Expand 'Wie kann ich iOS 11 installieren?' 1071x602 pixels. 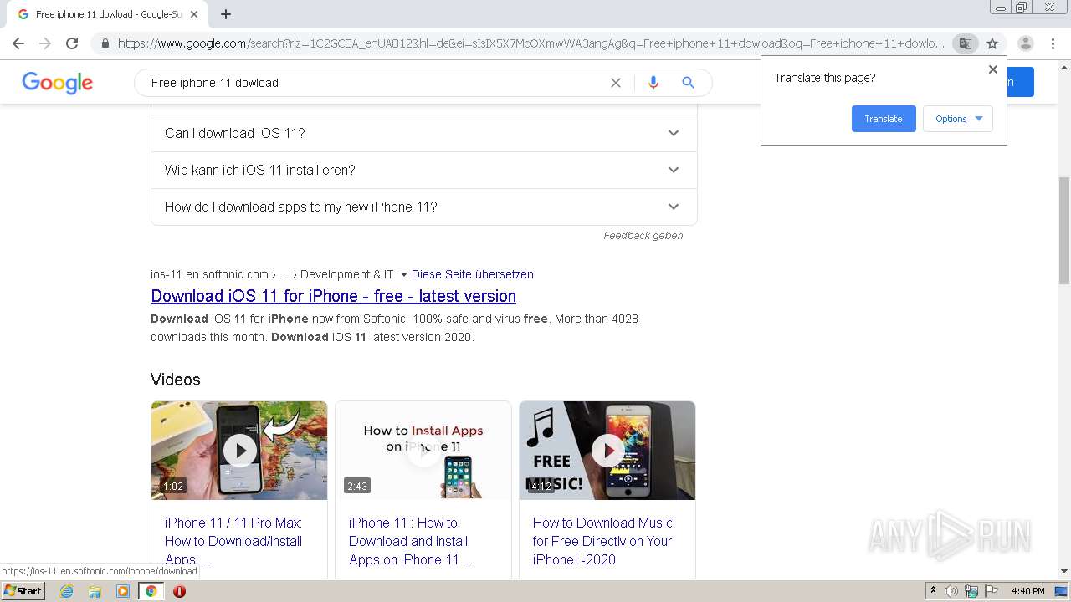(x=423, y=170)
